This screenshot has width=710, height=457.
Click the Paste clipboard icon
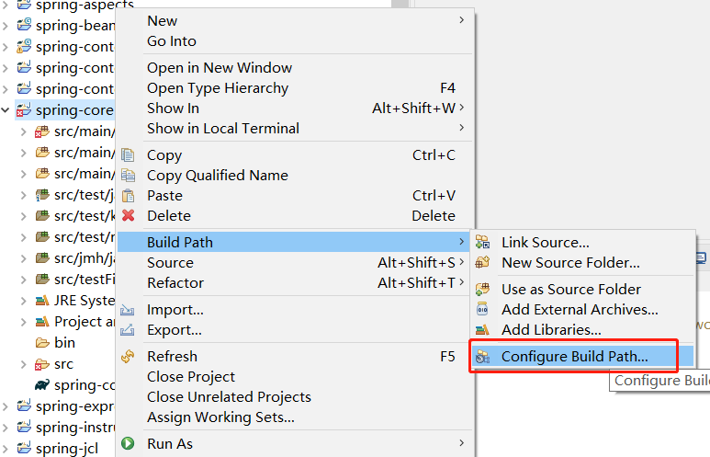coord(129,196)
